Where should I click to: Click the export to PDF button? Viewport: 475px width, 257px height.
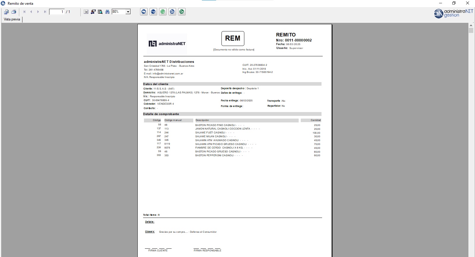click(x=153, y=12)
